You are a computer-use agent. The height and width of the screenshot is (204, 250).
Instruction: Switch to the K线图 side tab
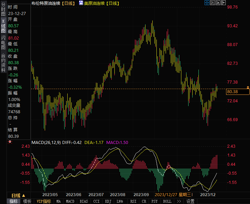[3, 26]
